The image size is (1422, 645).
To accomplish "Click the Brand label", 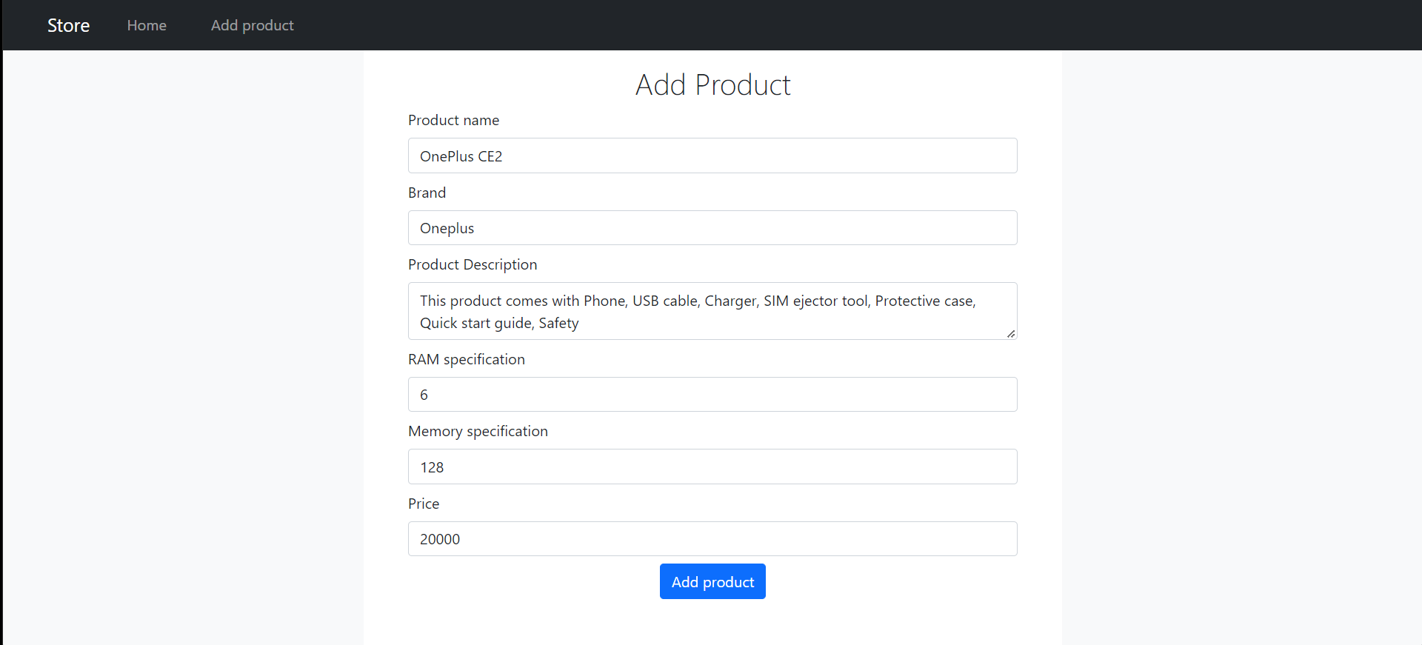I will (427, 193).
